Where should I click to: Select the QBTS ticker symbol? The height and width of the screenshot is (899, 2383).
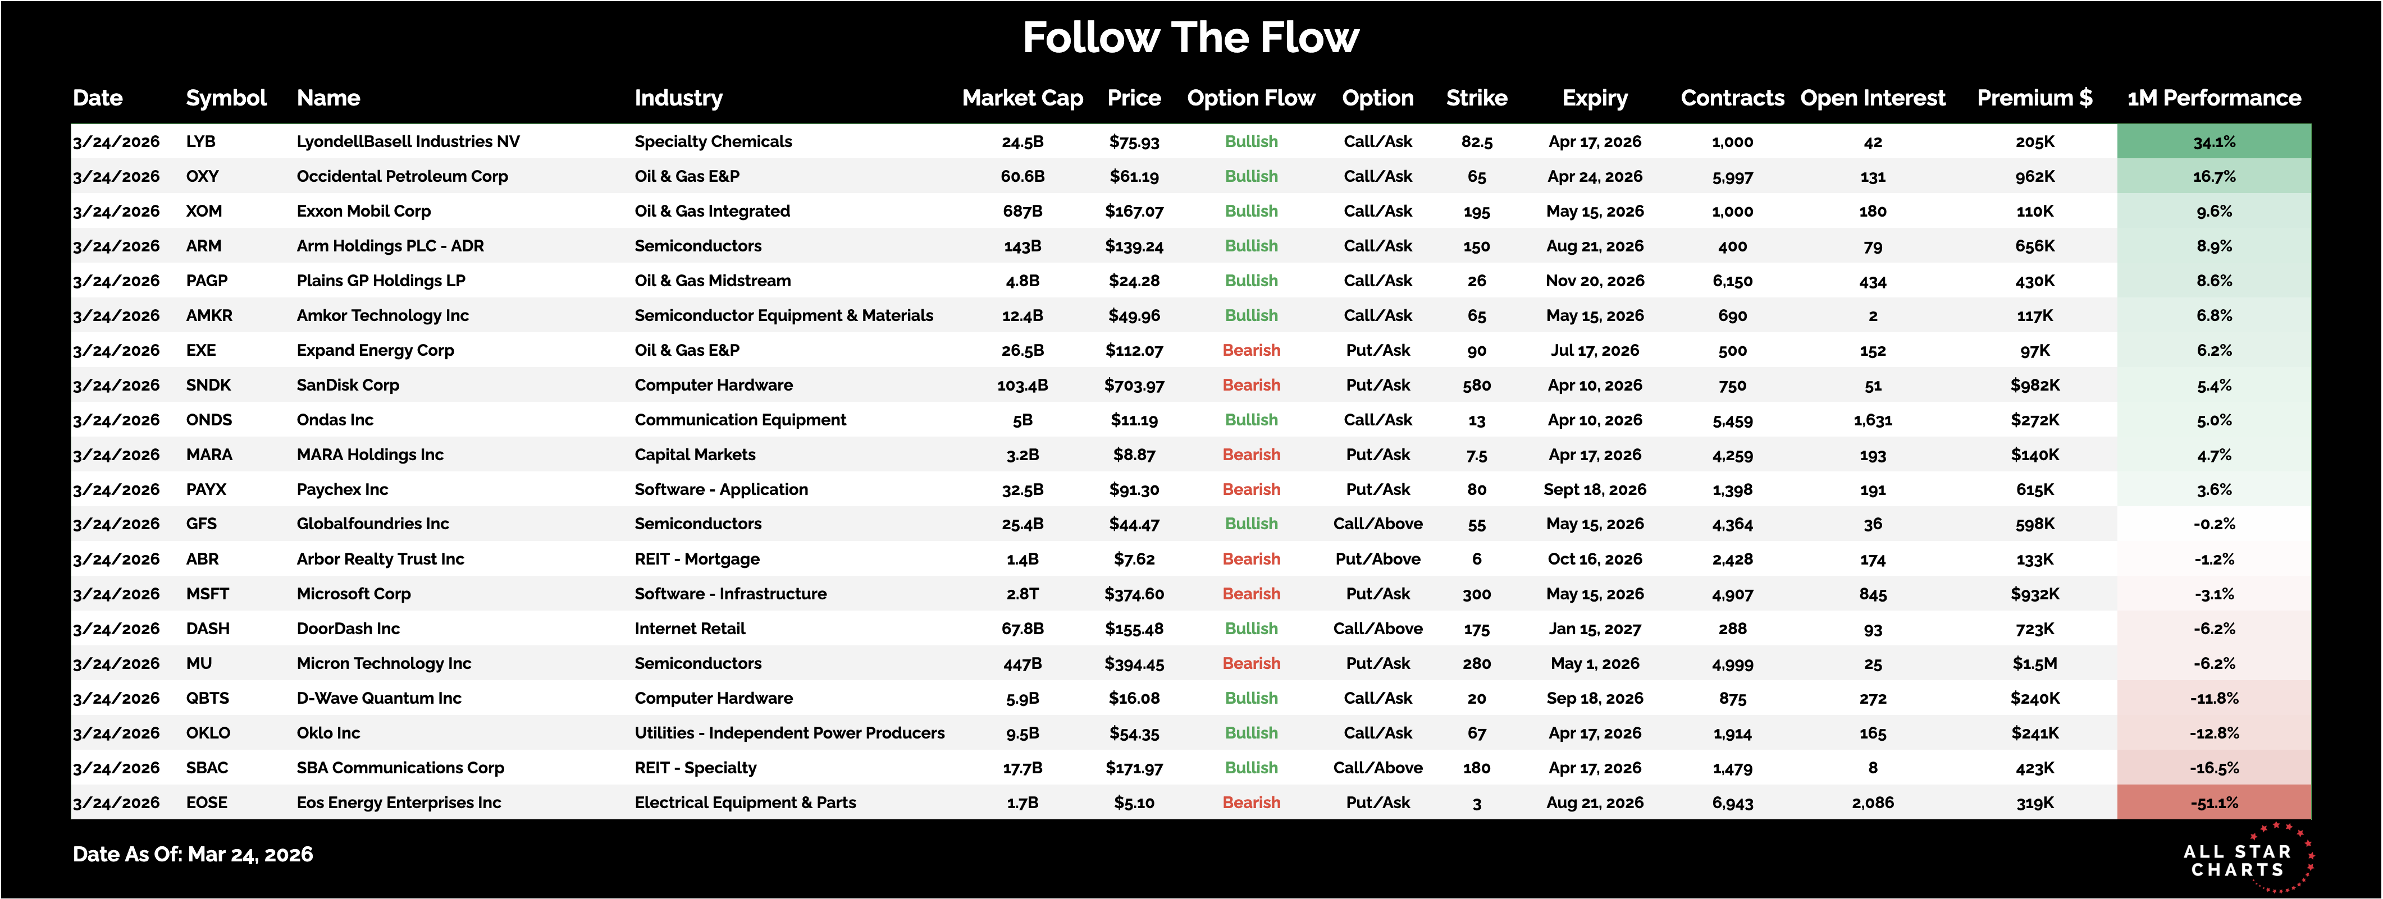pos(207,698)
